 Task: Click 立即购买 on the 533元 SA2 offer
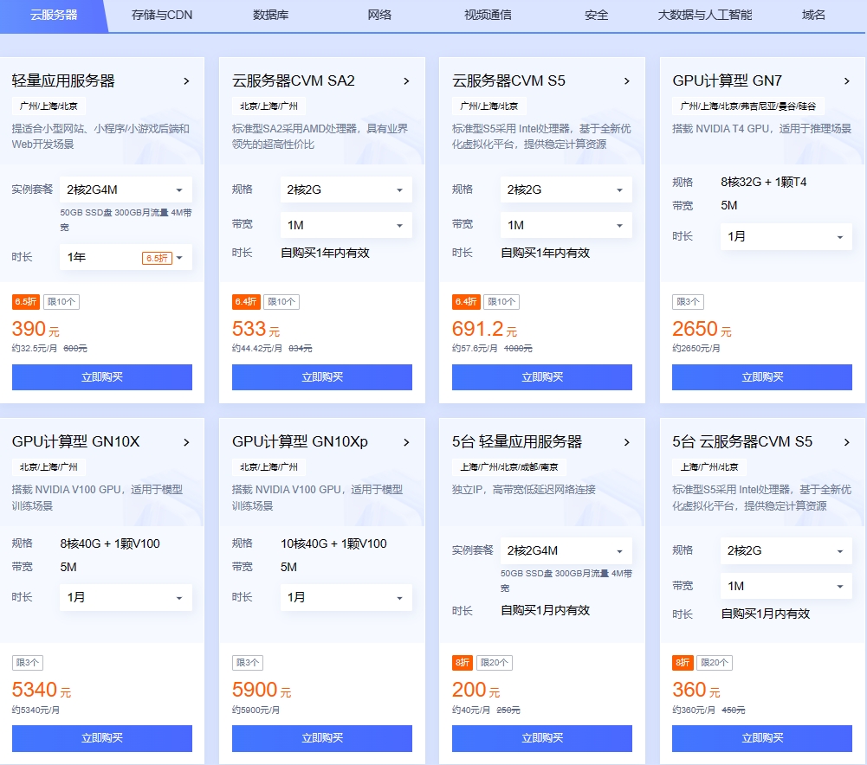tap(321, 376)
